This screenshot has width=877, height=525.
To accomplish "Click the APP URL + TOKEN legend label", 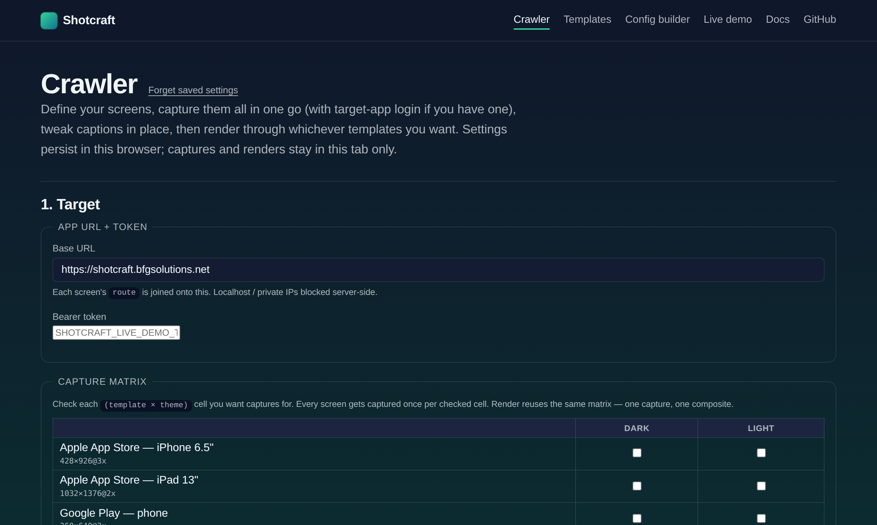I will 103,227.
